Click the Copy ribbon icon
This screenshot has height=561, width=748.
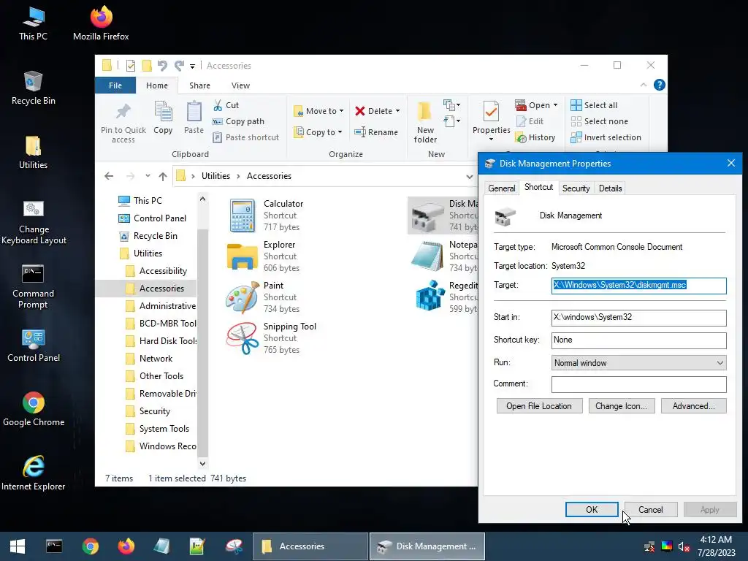(x=163, y=118)
